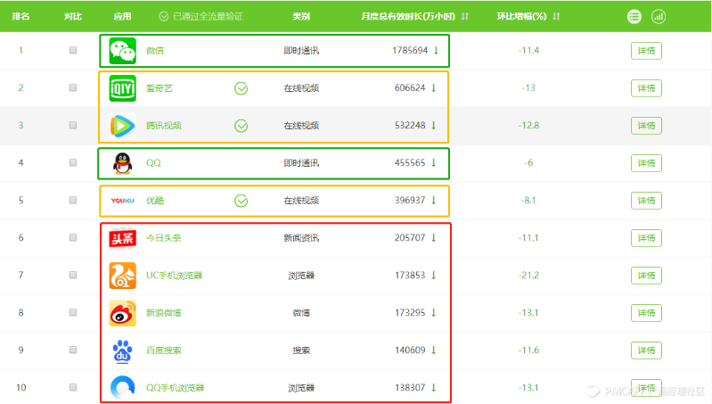Click verified checkmark icon for 优酷

[241, 201]
